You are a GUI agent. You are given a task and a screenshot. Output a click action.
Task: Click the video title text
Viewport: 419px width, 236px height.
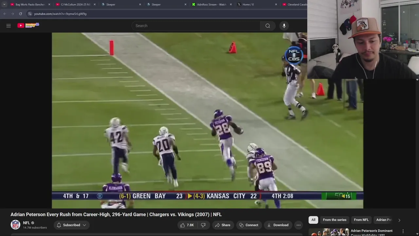116,214
